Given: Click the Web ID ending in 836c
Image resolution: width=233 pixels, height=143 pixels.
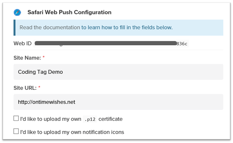Looking at the screenshot, I should 182,44.
